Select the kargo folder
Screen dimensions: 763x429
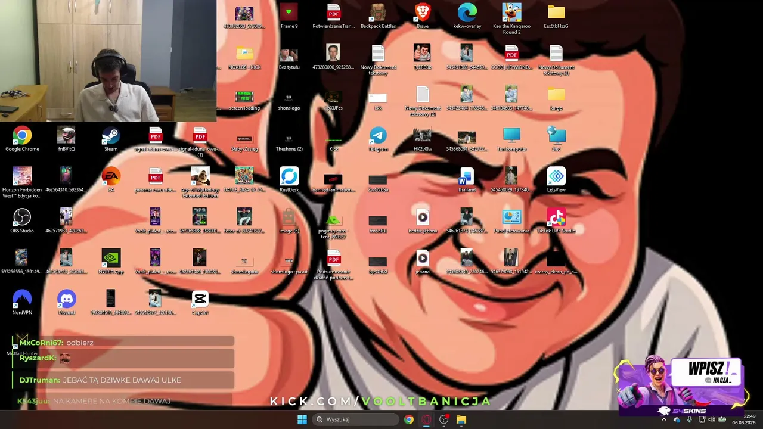tap(556, 99)
